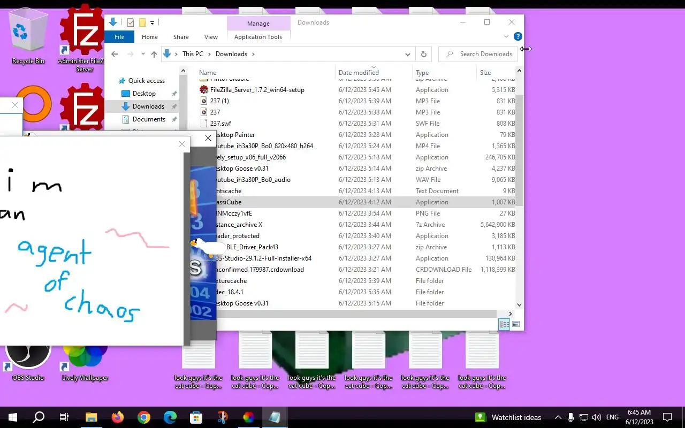Expand chevron between This PC and Downloads

[x=209, y=54]
